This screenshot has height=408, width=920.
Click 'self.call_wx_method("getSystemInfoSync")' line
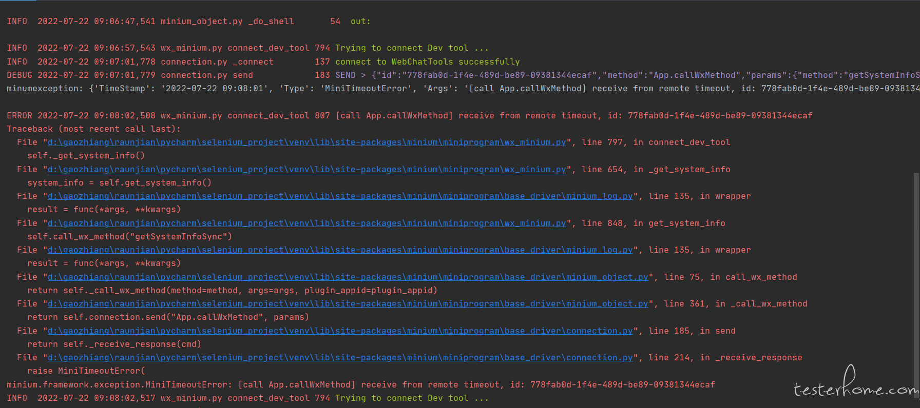(130, 237)
